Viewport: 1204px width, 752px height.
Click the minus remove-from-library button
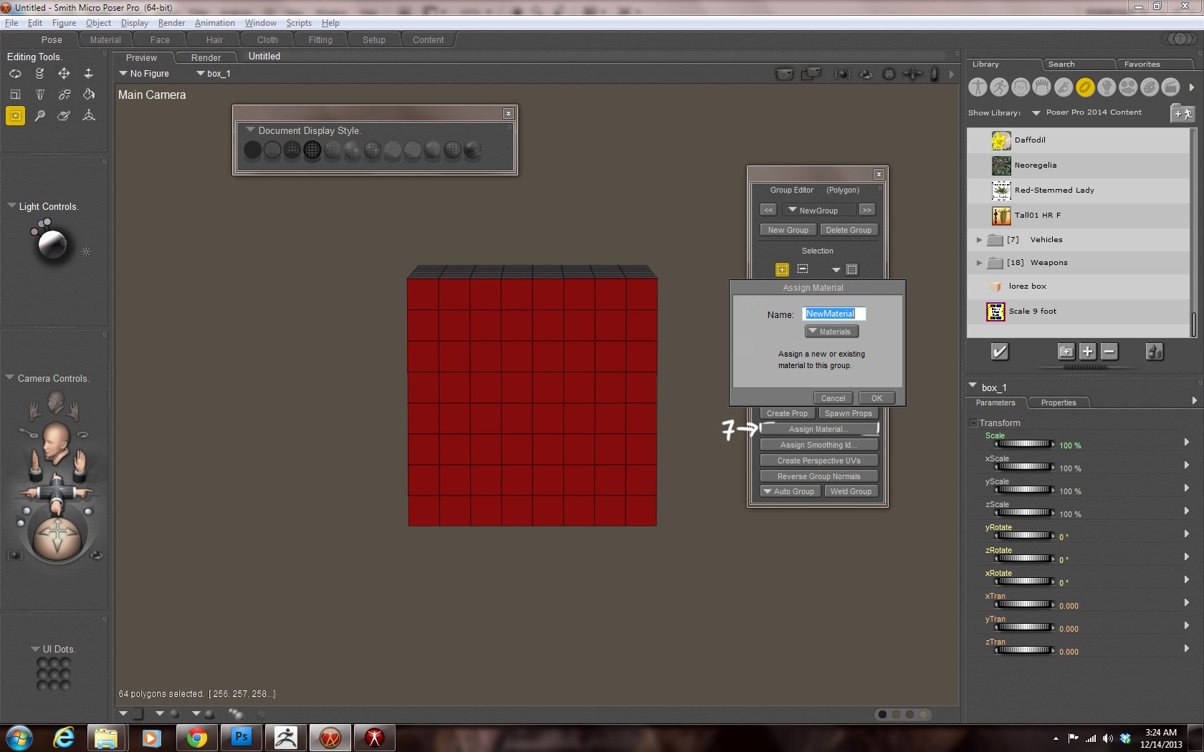tap(1109, 352)
